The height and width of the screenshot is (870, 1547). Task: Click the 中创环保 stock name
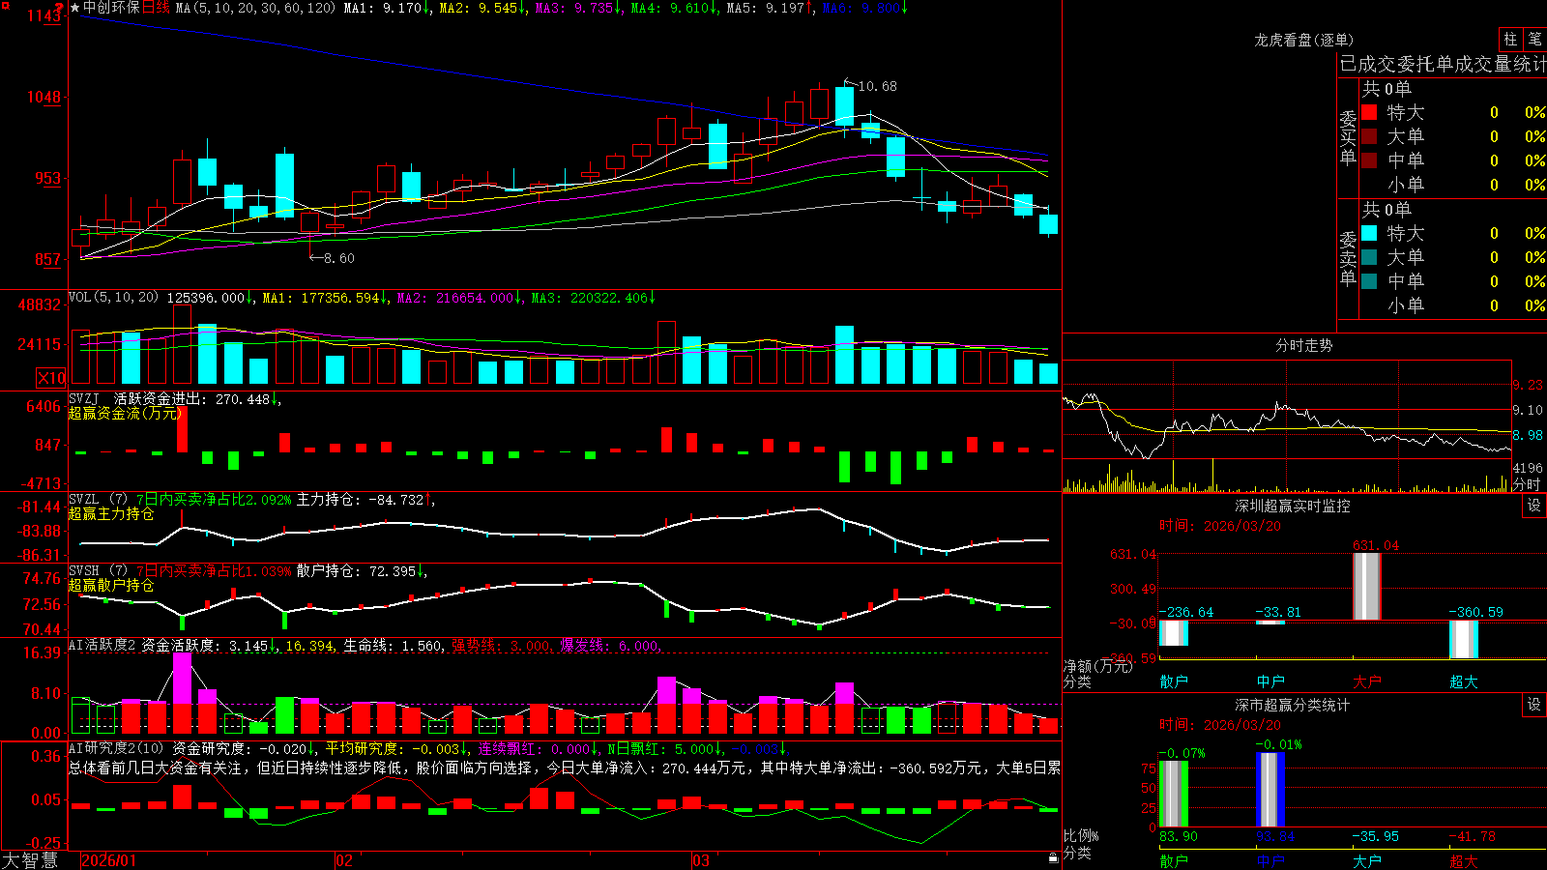point(111,8)
